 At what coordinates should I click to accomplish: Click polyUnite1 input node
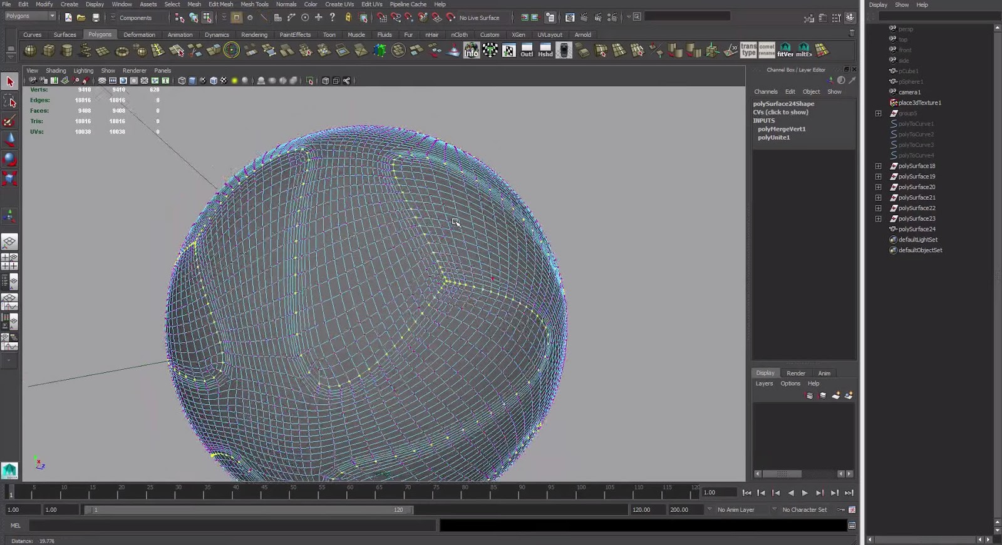[773, 138]
